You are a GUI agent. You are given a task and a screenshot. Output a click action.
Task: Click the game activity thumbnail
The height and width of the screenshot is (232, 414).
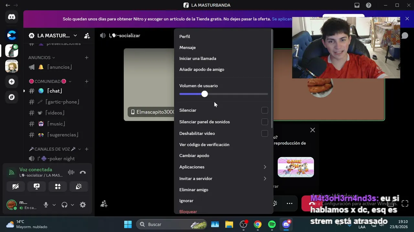[x=296, y=167]
